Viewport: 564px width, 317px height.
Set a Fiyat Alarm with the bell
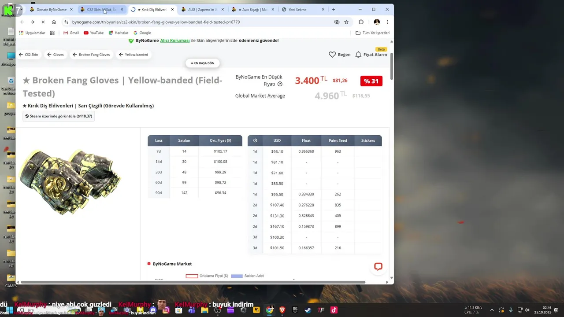coord(371,55)
